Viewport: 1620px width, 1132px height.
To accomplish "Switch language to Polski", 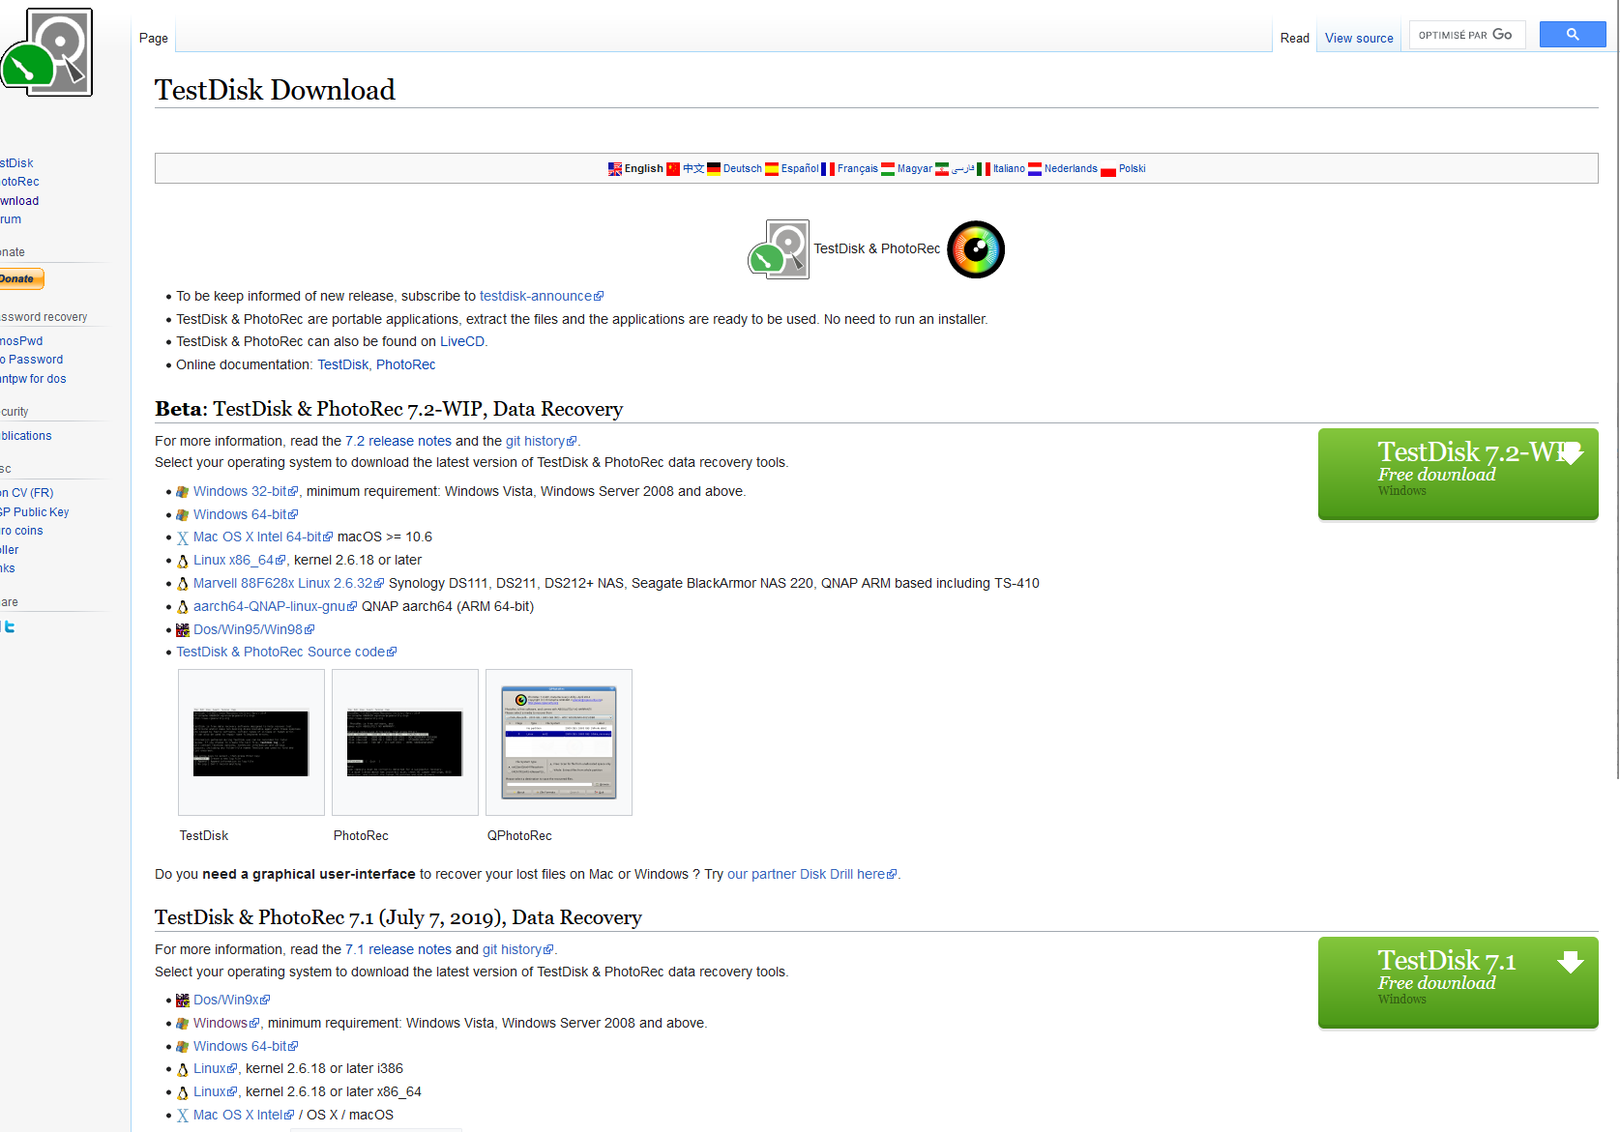I will 1133,168.
